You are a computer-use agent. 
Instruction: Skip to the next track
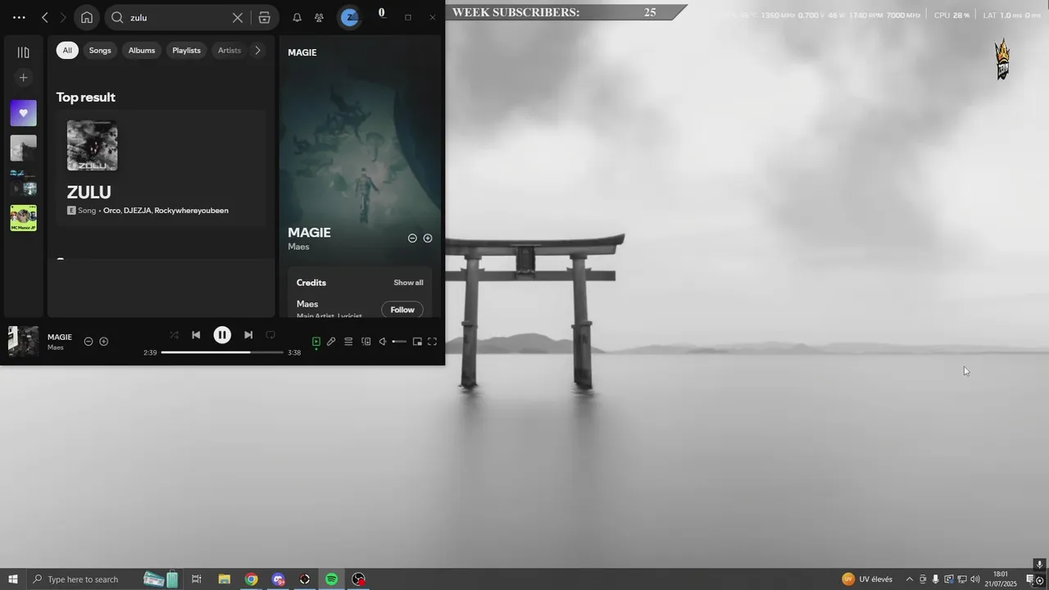248,335
